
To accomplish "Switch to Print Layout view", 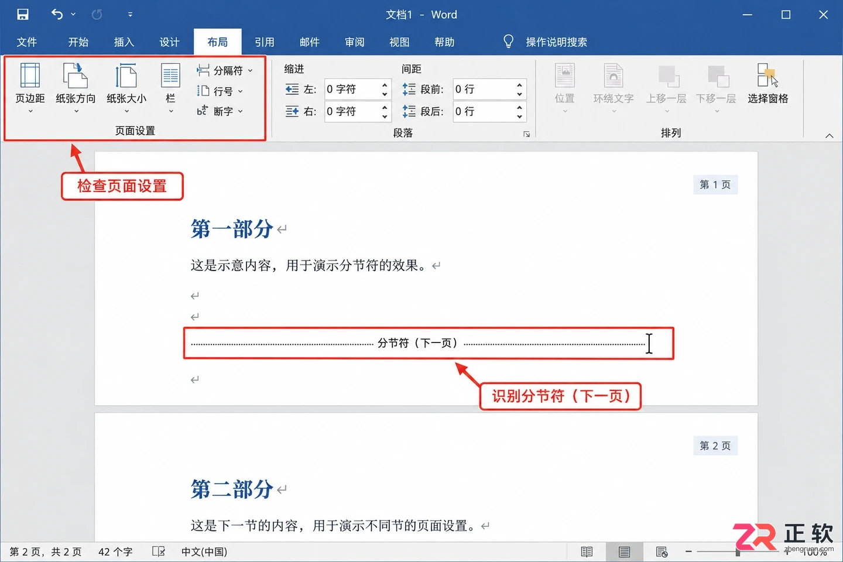I will pos(625,551).
